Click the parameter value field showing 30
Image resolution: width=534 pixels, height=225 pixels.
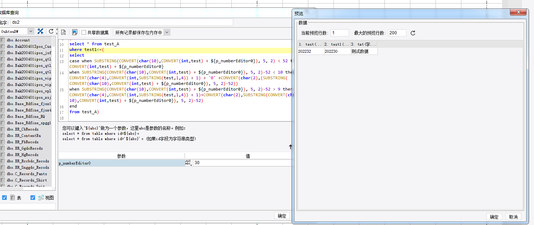pos(242,163)
